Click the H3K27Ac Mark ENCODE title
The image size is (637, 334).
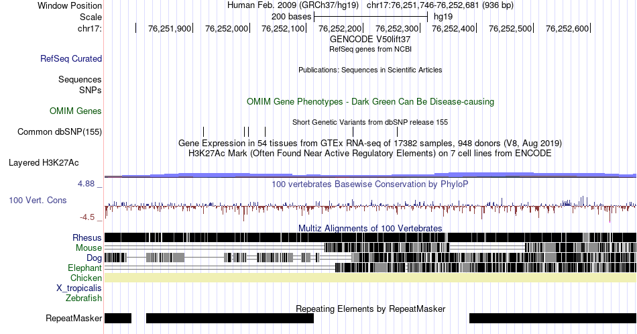(x=370, y=153)
